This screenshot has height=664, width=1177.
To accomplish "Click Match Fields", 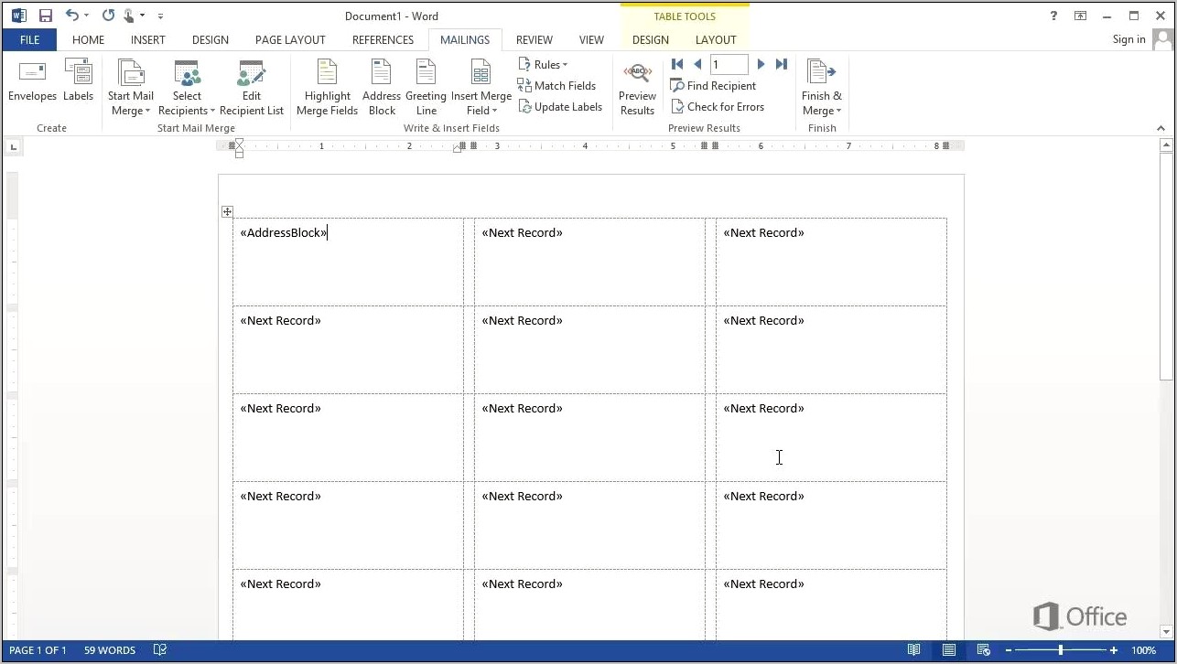I will point(556,85).
